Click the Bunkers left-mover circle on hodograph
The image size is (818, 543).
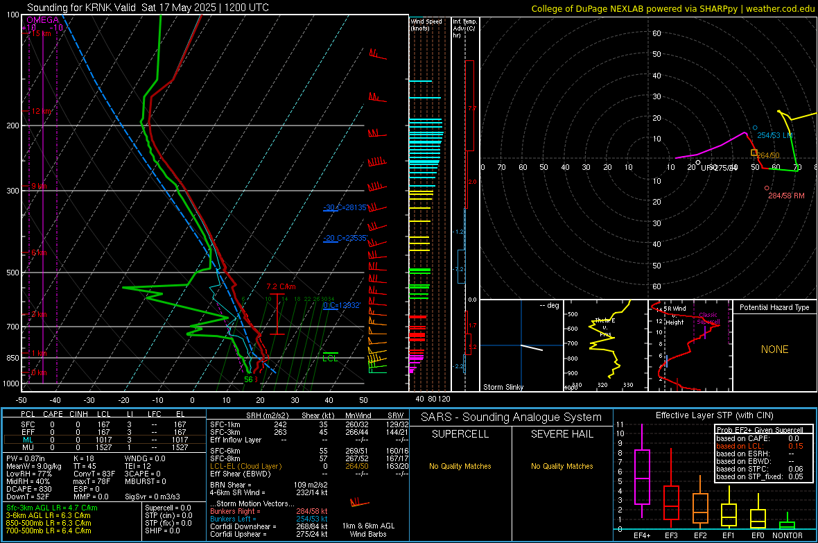coord(755,128)
